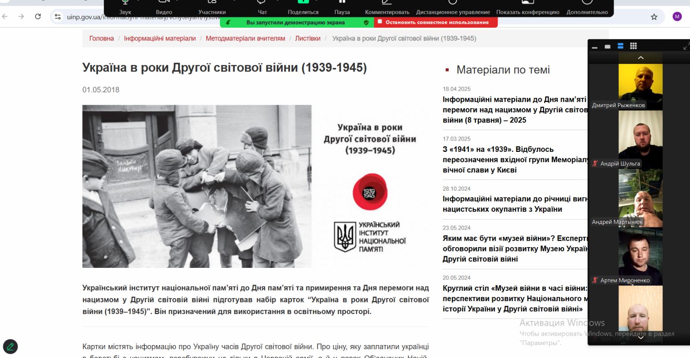Screen dimensions: 690x358
Task: Show earlier participants with the up chevron
Action: [x=641, y=58]
